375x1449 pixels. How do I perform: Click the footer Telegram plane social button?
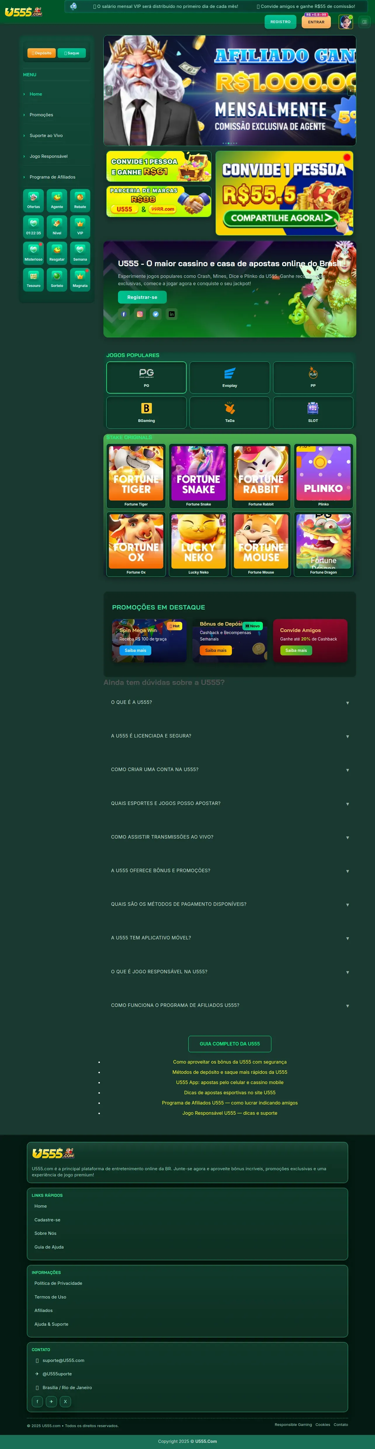pyautogui.click(x=51, y=1401)
